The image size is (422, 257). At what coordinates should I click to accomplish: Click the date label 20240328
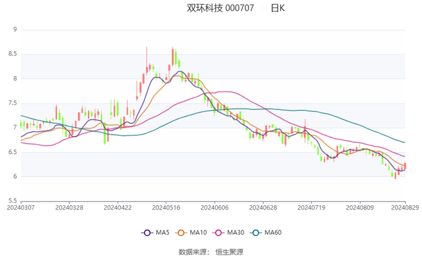click(x=69, y=208)
